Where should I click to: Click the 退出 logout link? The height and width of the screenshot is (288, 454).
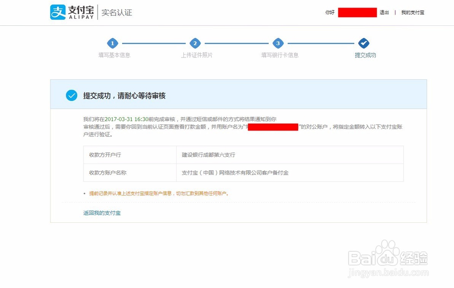point(384,12)
